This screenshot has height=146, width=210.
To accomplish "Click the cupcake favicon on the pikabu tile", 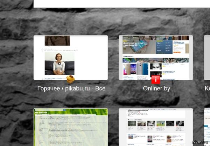I will (x=71, y=79).
